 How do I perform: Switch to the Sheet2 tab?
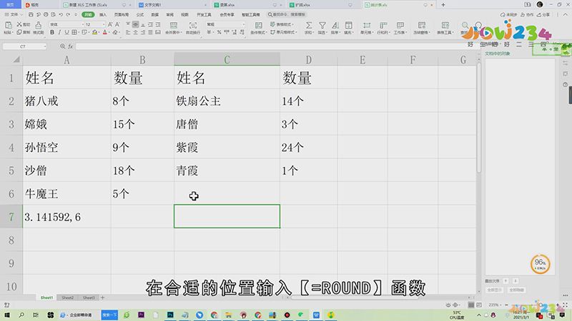pos(67,297)
